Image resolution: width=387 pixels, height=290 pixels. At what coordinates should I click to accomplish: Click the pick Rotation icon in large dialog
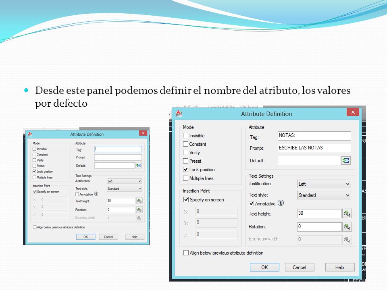pos(347,227)
